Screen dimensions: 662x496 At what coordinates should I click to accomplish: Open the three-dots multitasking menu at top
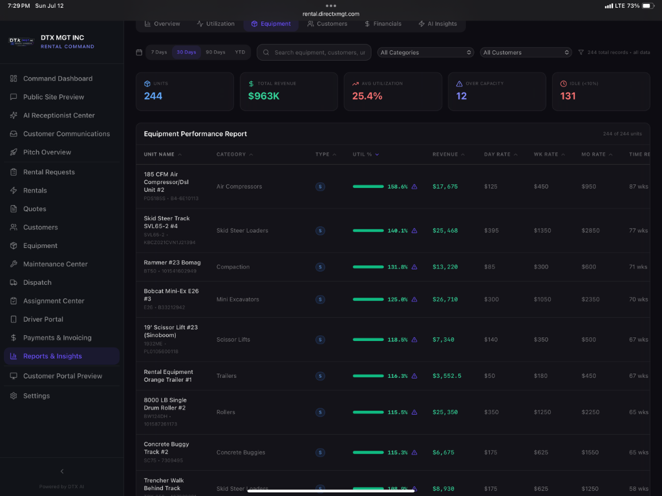click(331, 6)
